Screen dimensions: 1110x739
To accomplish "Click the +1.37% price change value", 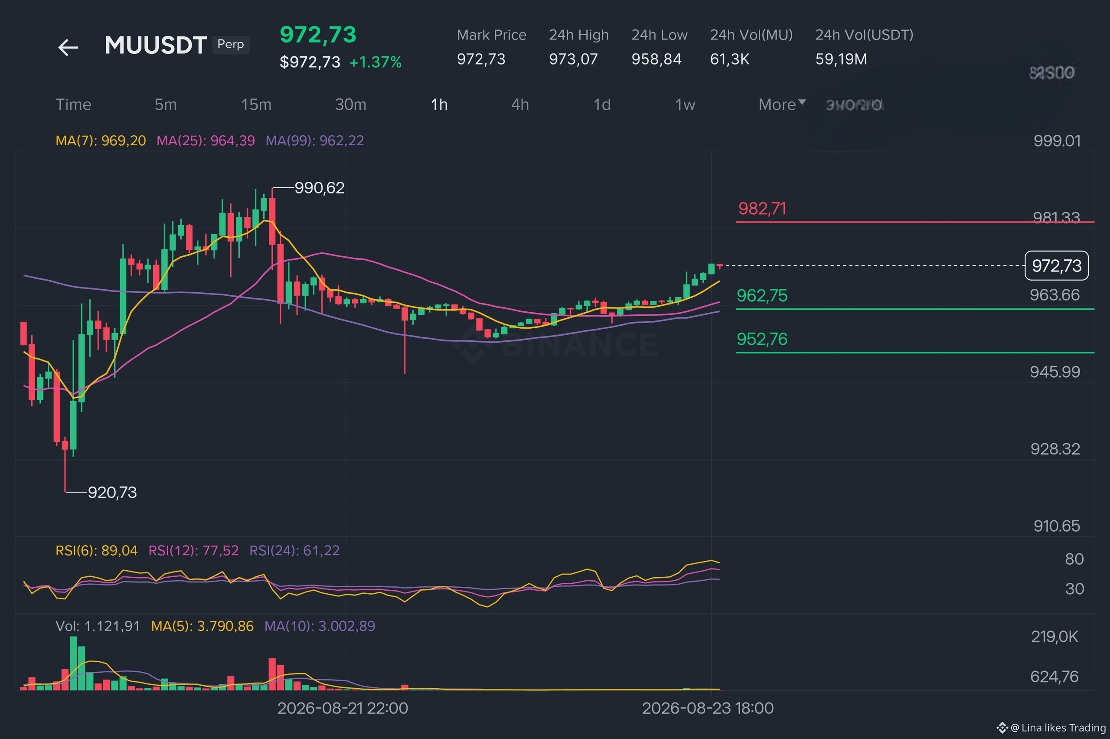I will pyautogui.click(x=375, y=62).
